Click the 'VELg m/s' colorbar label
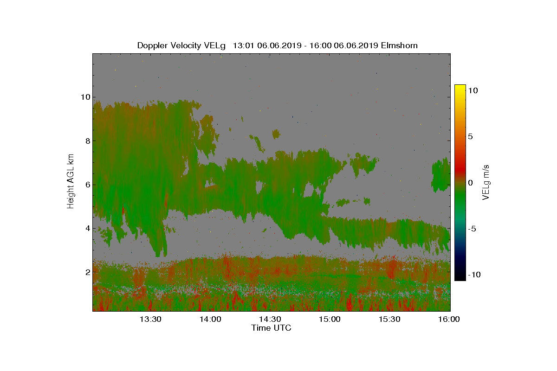 click(x=486, y=182)
